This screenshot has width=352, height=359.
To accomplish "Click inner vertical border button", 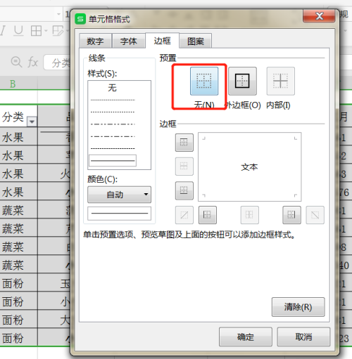I will (x=250, y=215).
